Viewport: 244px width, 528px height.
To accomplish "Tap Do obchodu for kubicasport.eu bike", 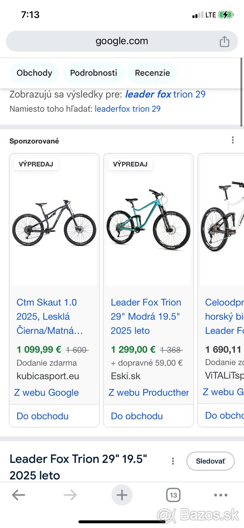I will click(43, 416).
